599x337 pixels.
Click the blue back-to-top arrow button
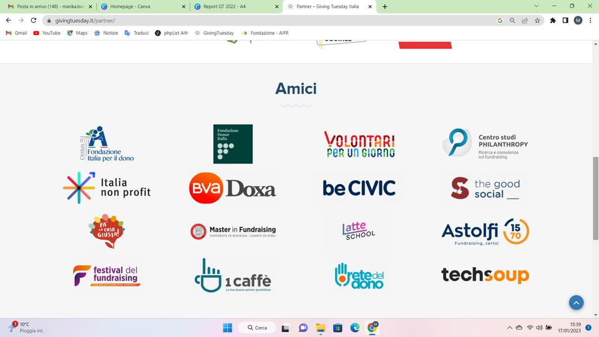[576, 303]
